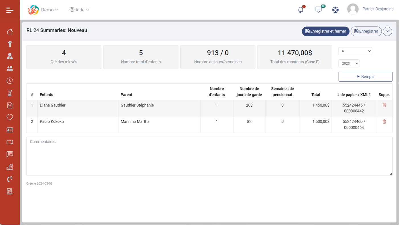The width and height of the screenshot is (399, 225).
Task: Open the report search icon in the sidebar
Action: click(10, 191)
